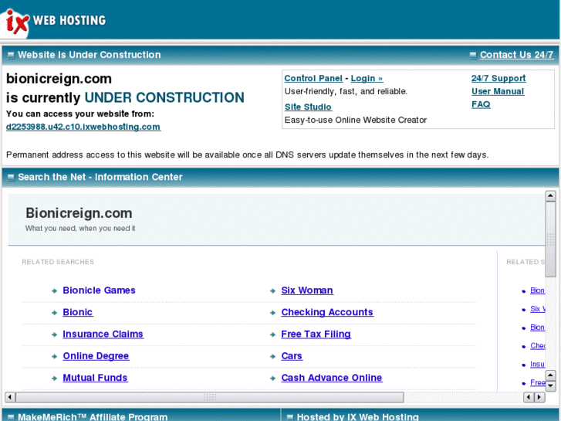Click the icon beside Website Is Under Construction
Viewport: 561px width, 421px height.
(x=11, y=55)
